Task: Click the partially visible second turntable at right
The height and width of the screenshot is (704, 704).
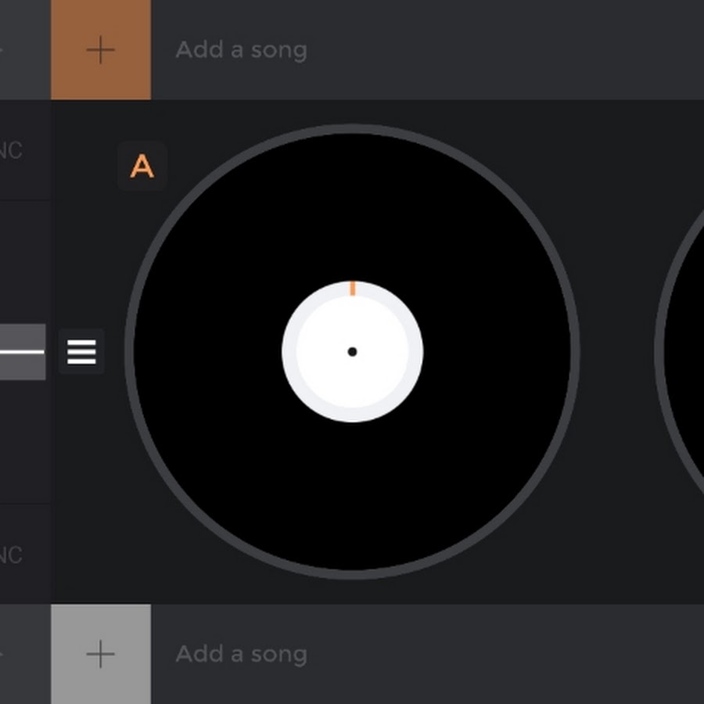Action: pyautogui.click(x=679, y=351)
